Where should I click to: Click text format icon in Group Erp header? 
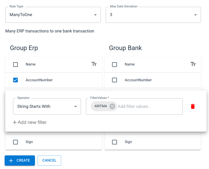94,64
